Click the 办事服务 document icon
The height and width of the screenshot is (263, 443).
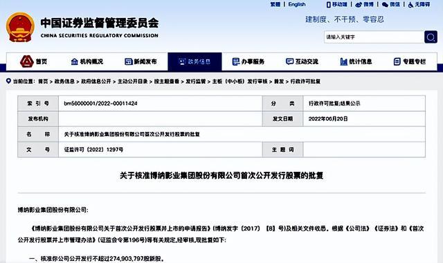click(235, 61)
